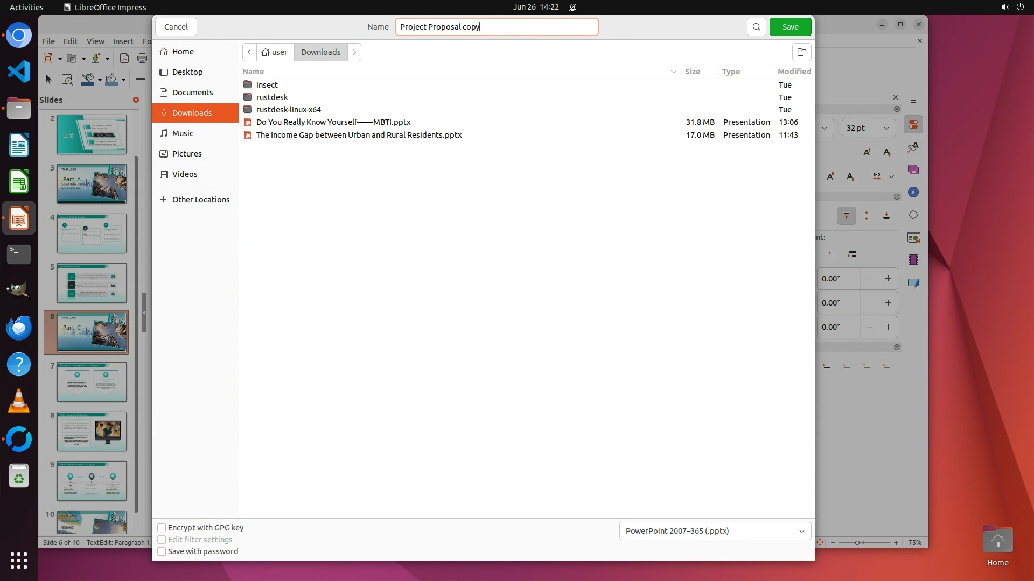Screen dimensions: 1034x581
Task: Open the Navigator compass sidebar icon
Action: coord(913,192)
